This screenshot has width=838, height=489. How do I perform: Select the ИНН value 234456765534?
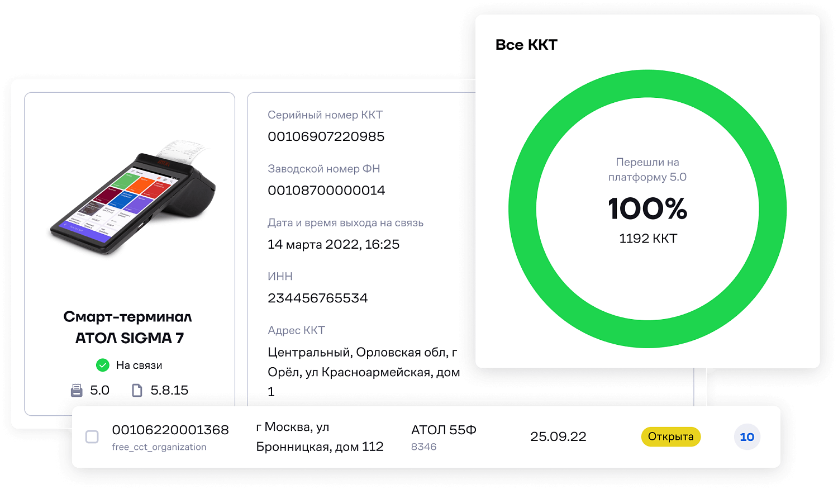[318, 298]
